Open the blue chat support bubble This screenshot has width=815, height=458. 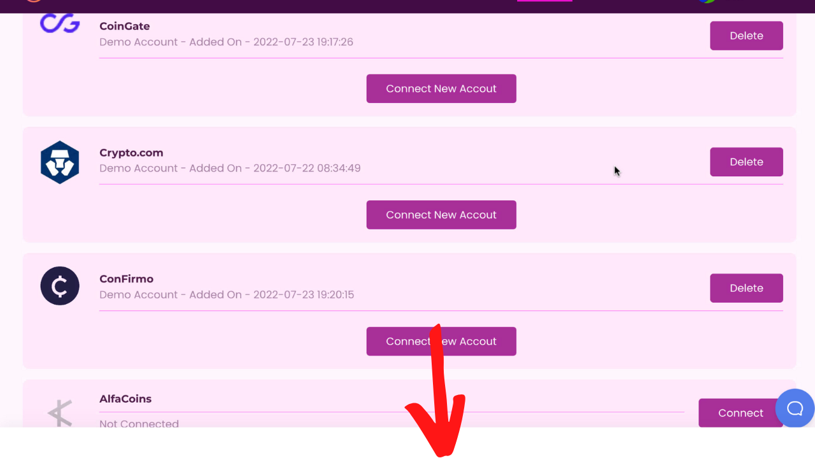click(795, 408)
